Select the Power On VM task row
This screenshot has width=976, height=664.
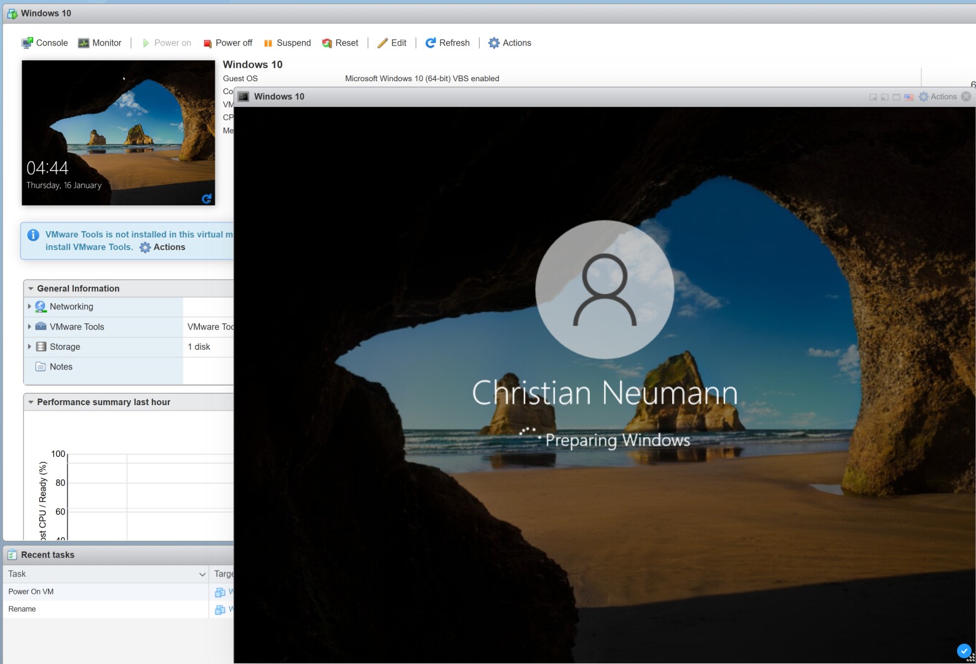pyautogui.click(x=106, y=591)
